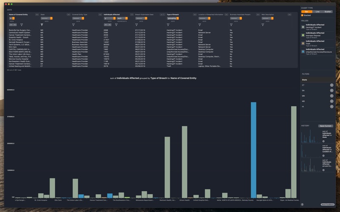Switch to the Scatter chart type

coord(328,12)
